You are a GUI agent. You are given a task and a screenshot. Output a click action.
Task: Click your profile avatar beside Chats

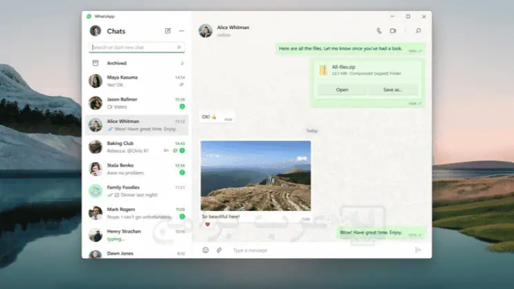[95, 31]
